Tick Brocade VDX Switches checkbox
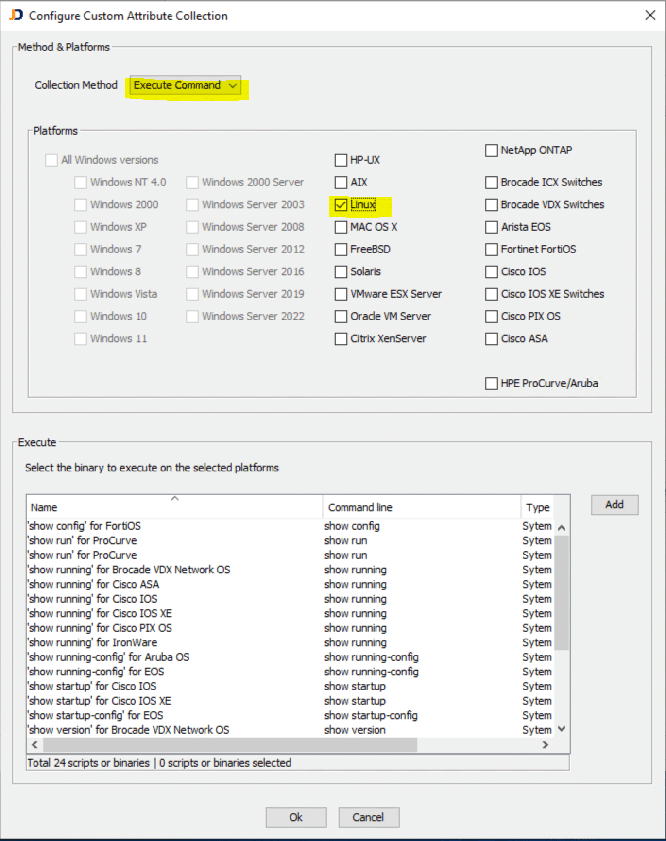 (x=492, y=205)
